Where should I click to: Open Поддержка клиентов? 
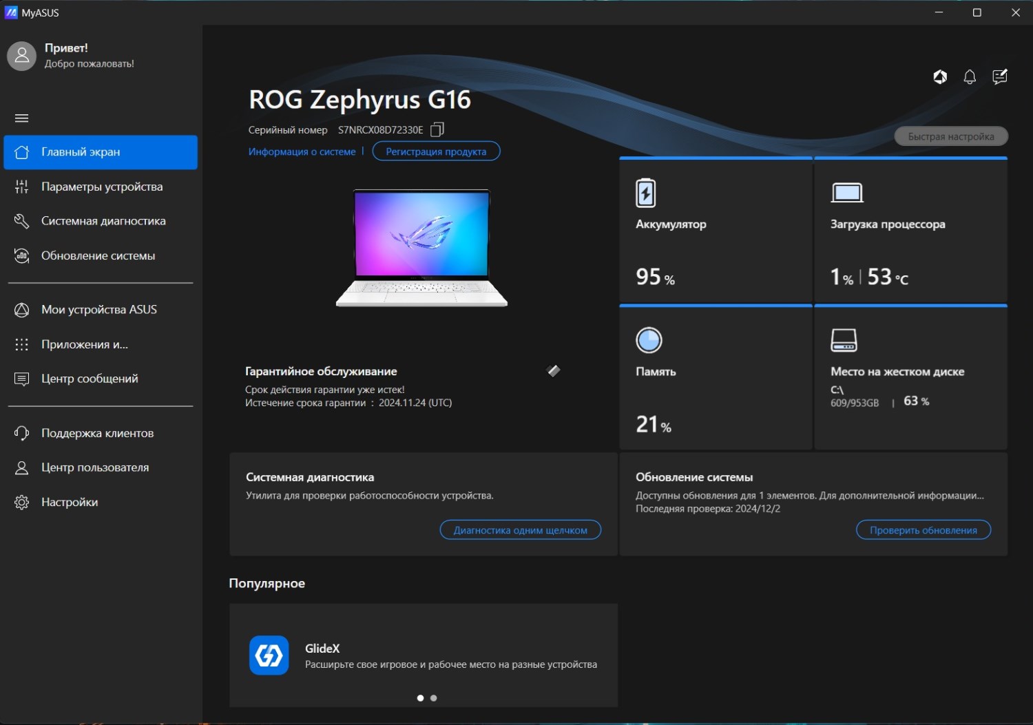point(101,433)
